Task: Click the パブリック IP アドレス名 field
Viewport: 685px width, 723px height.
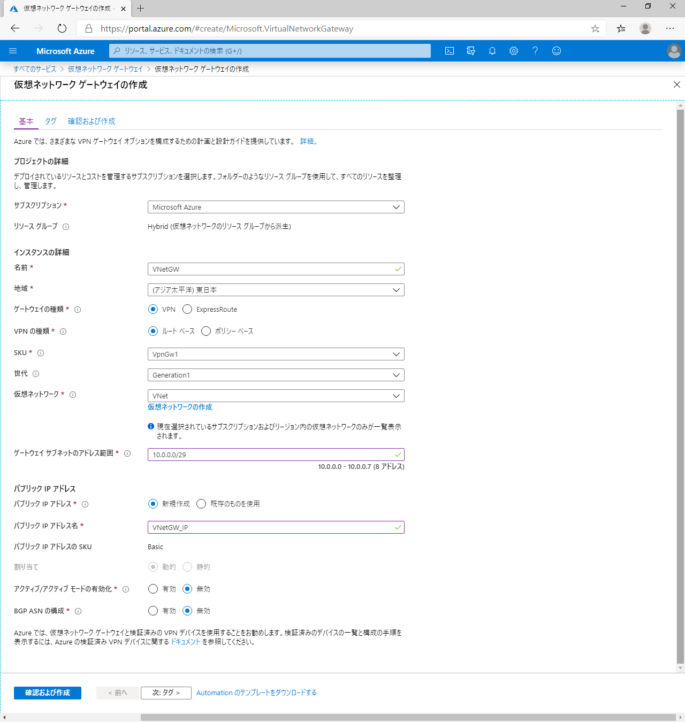Action: click(x=276, y=527)
